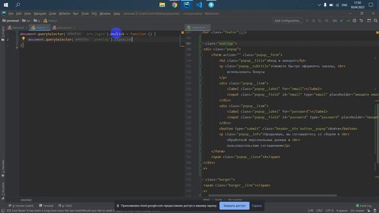Open Google Chrome from taskbar
Screen dimensions: 379x213
(x=174, y=5)
